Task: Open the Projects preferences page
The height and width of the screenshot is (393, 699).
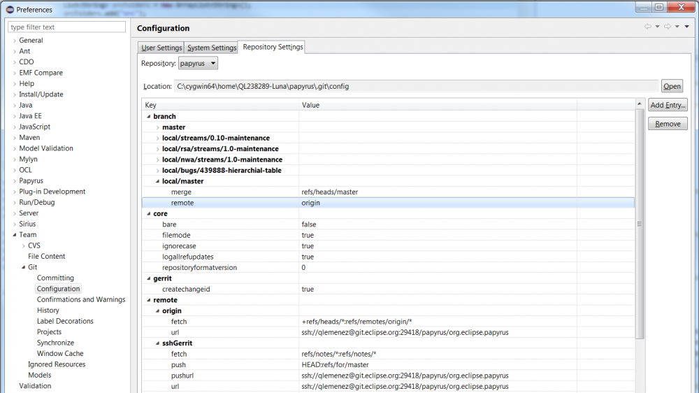Action: click(x=49, y=332)
